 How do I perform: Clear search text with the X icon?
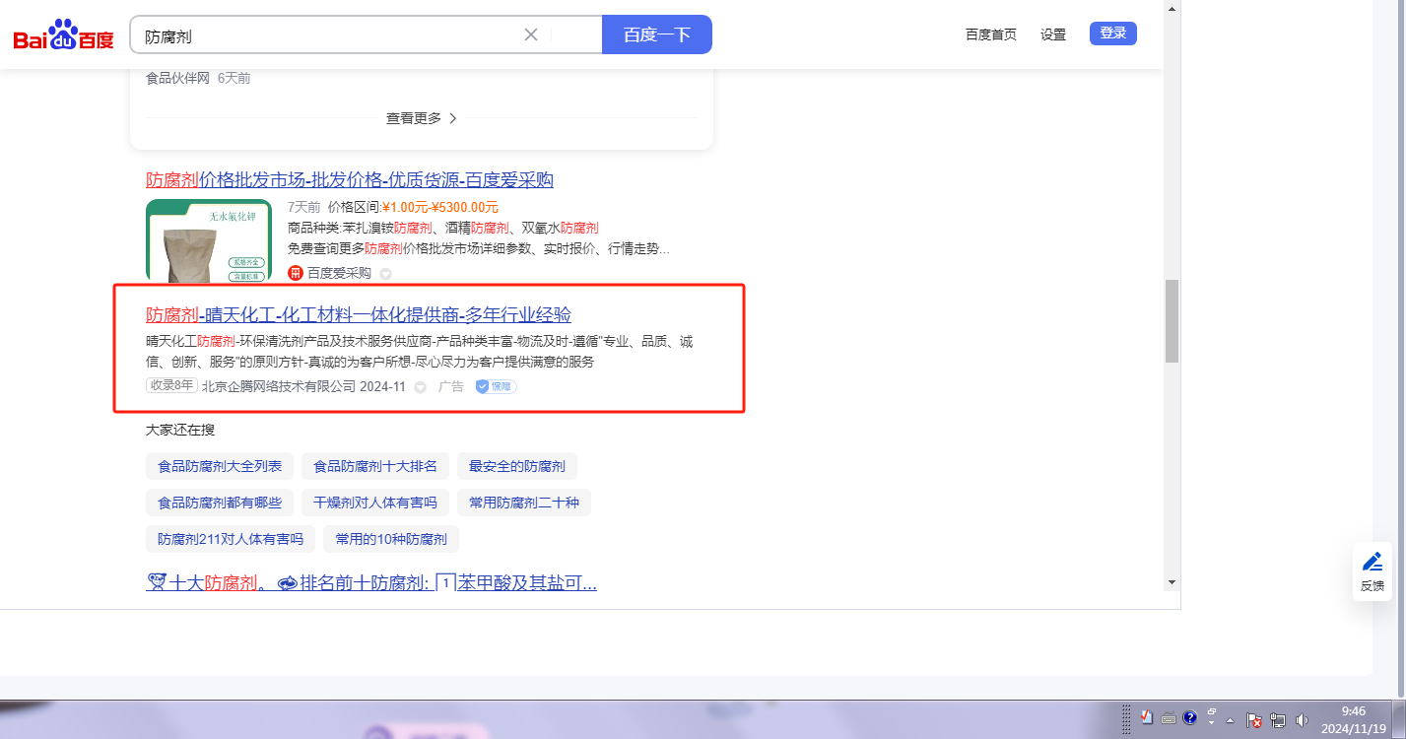pos(531,34)
